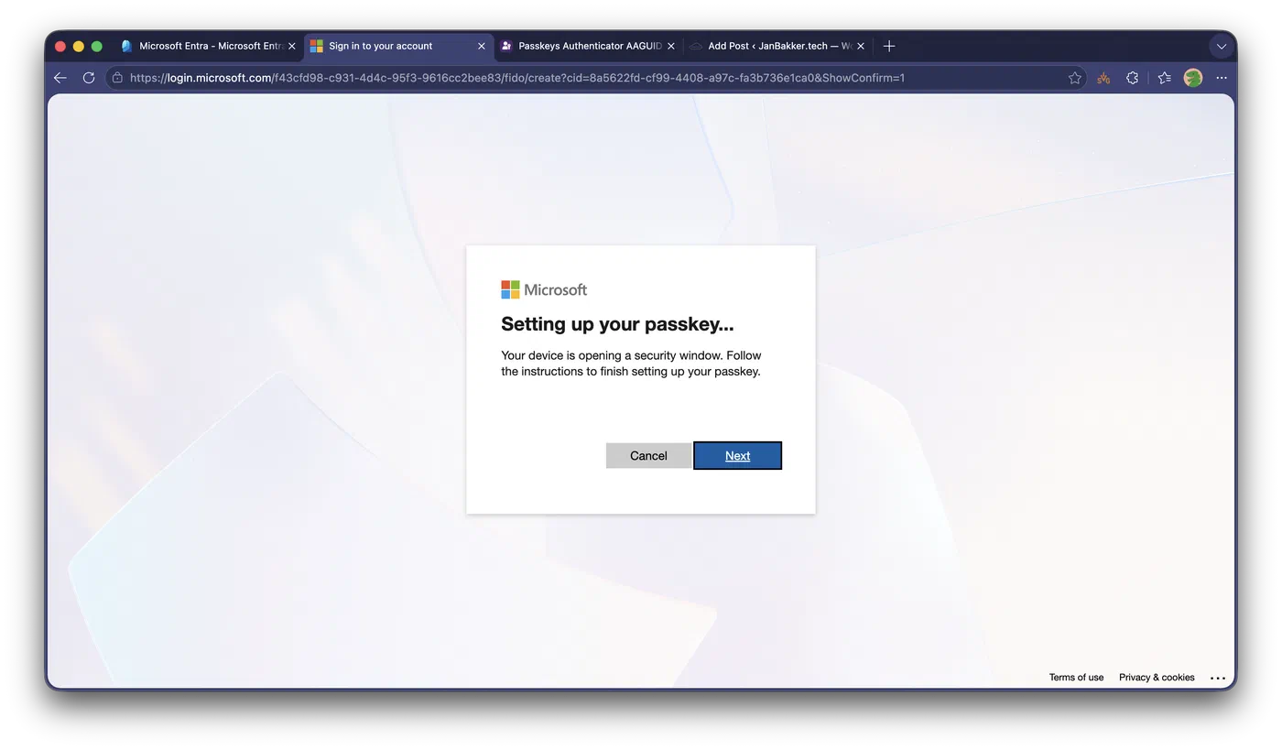Open the Extensions puzzle-piece icon
The image size is (1282, 750).
[x=1133, y=78]
